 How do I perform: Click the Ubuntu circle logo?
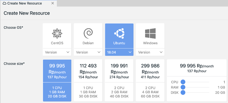click(x=119, y=34)
